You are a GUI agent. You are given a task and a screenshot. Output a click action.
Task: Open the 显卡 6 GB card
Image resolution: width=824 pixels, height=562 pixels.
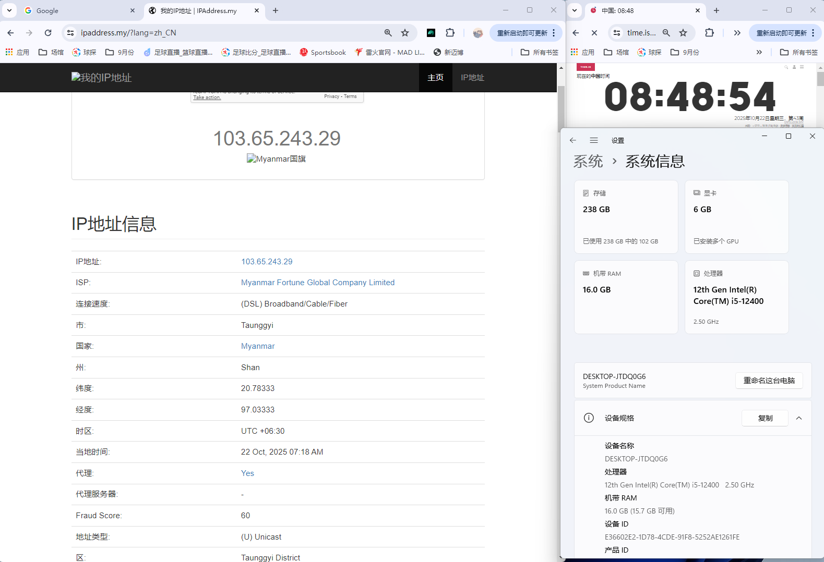click(x=737, y=217)
